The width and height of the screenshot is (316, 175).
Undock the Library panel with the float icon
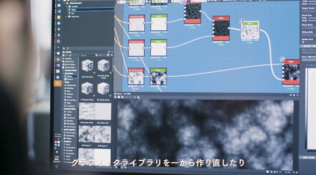[x=109, y=52]
